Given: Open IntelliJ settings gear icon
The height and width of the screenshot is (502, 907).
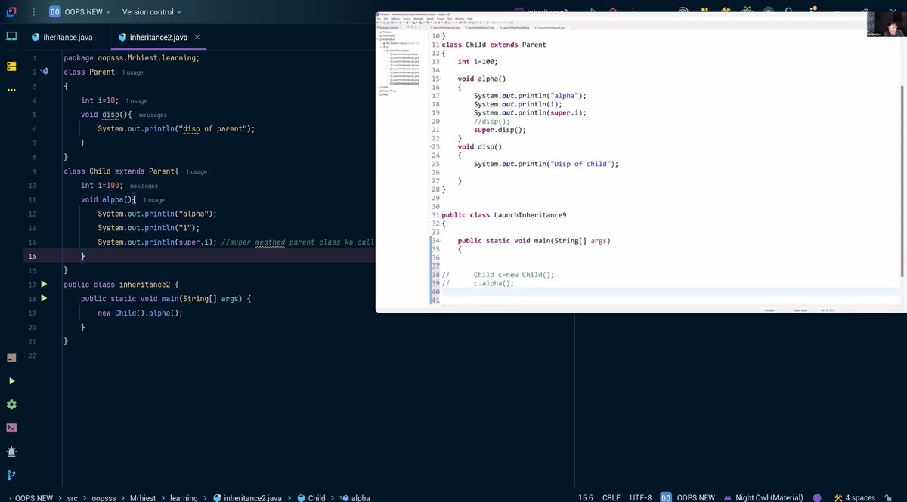Looking at the screenshot, I should [x=12, y=404].
